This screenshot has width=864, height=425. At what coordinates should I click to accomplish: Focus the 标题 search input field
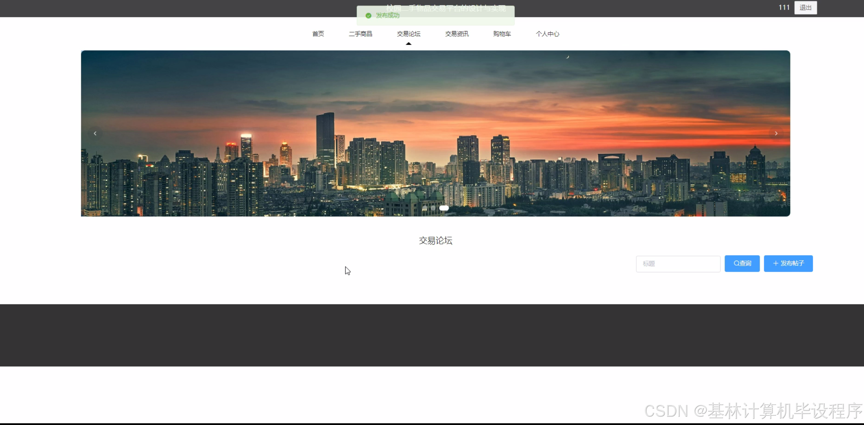678,264
